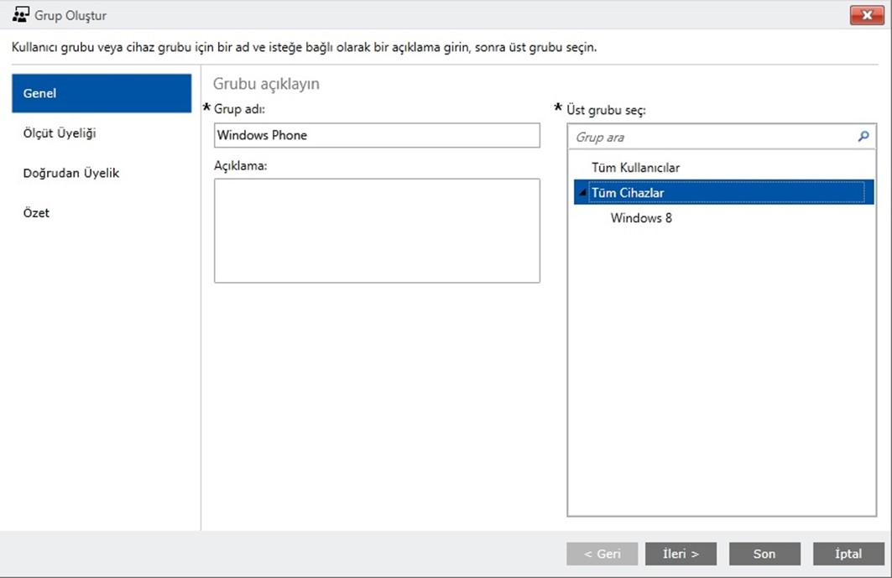Image resolution: width=892 pixels, height=578 pixels.
Task: Choose the Windows 8 subgroup
Action: pos(641,218)
